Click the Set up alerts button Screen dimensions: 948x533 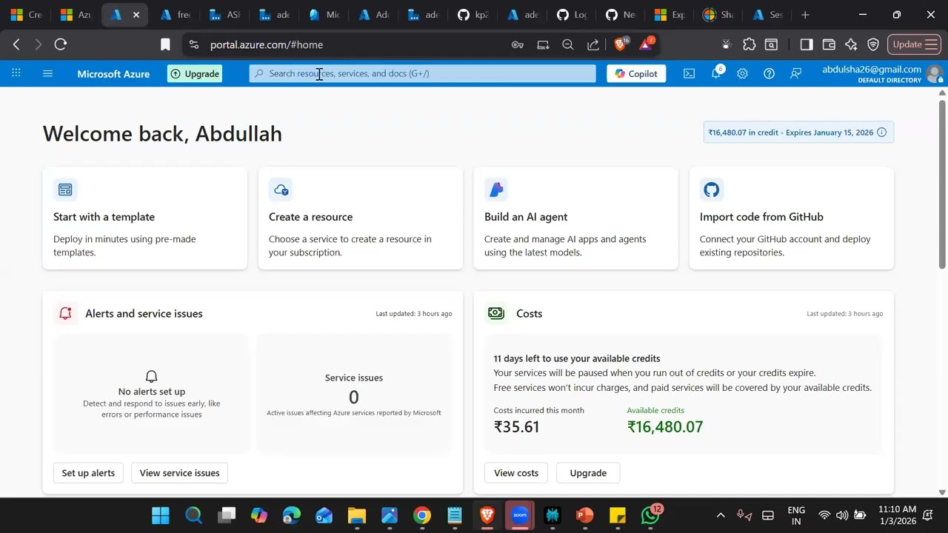(88, 473)
